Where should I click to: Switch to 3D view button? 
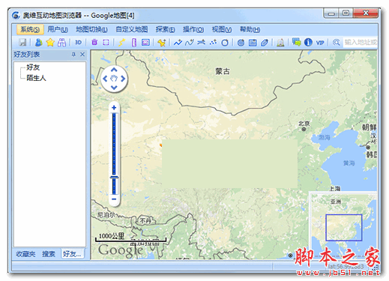(78, 43)
